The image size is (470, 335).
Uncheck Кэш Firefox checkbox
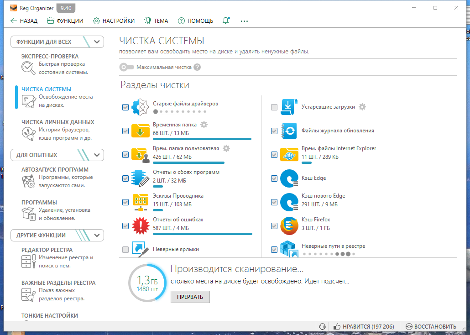[274, 226]
